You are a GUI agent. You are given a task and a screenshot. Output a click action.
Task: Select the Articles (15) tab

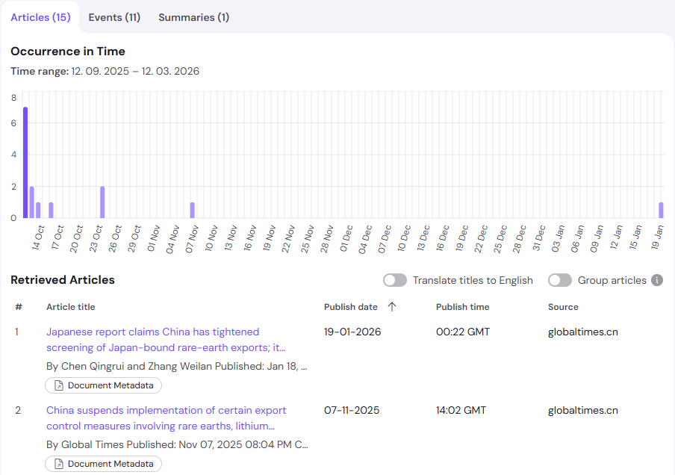click(41, 16)
